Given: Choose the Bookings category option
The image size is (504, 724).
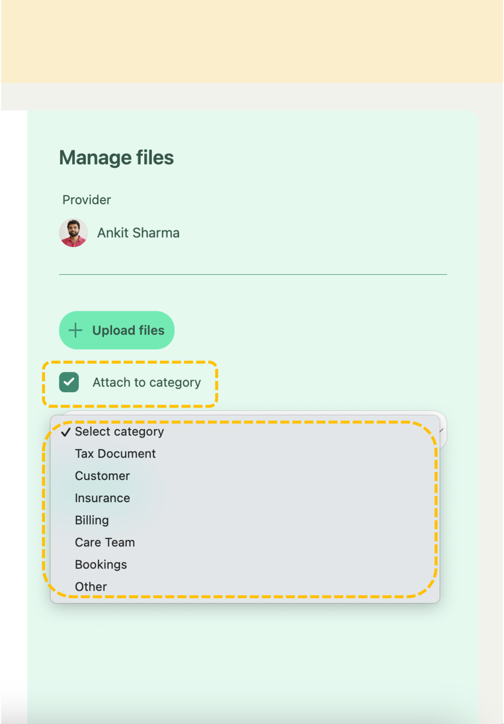Looking at the screenshot, I should [x=245, y=565].
